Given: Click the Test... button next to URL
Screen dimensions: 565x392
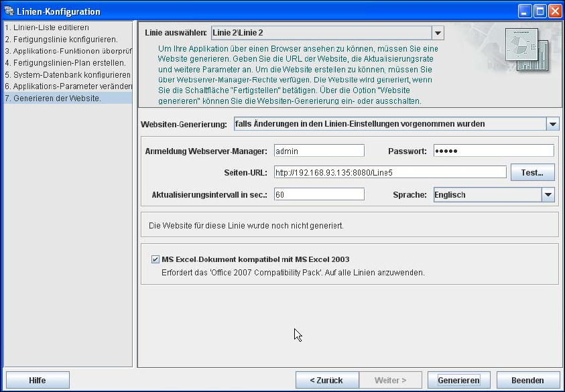Looking at the screenshot, I should [533, 173].
